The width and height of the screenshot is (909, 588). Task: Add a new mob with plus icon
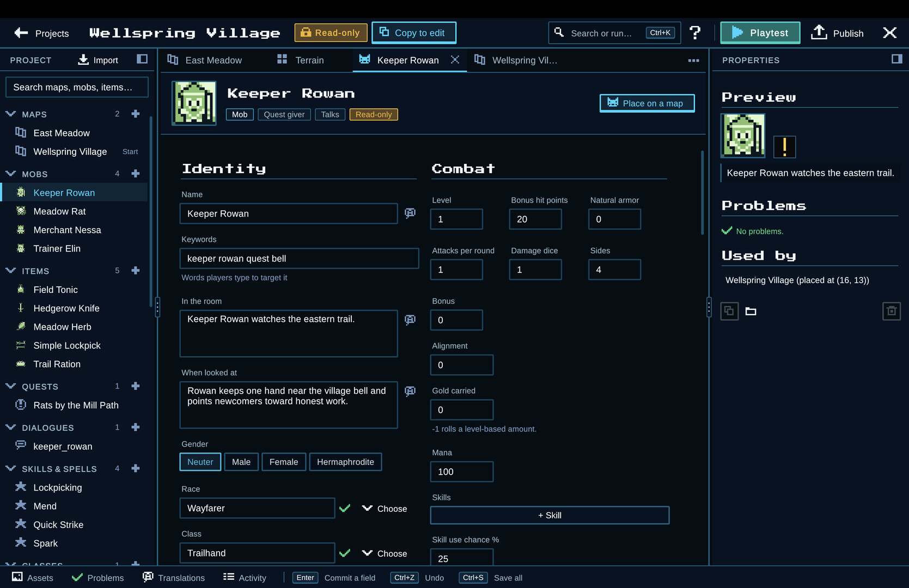coord(136,174)
